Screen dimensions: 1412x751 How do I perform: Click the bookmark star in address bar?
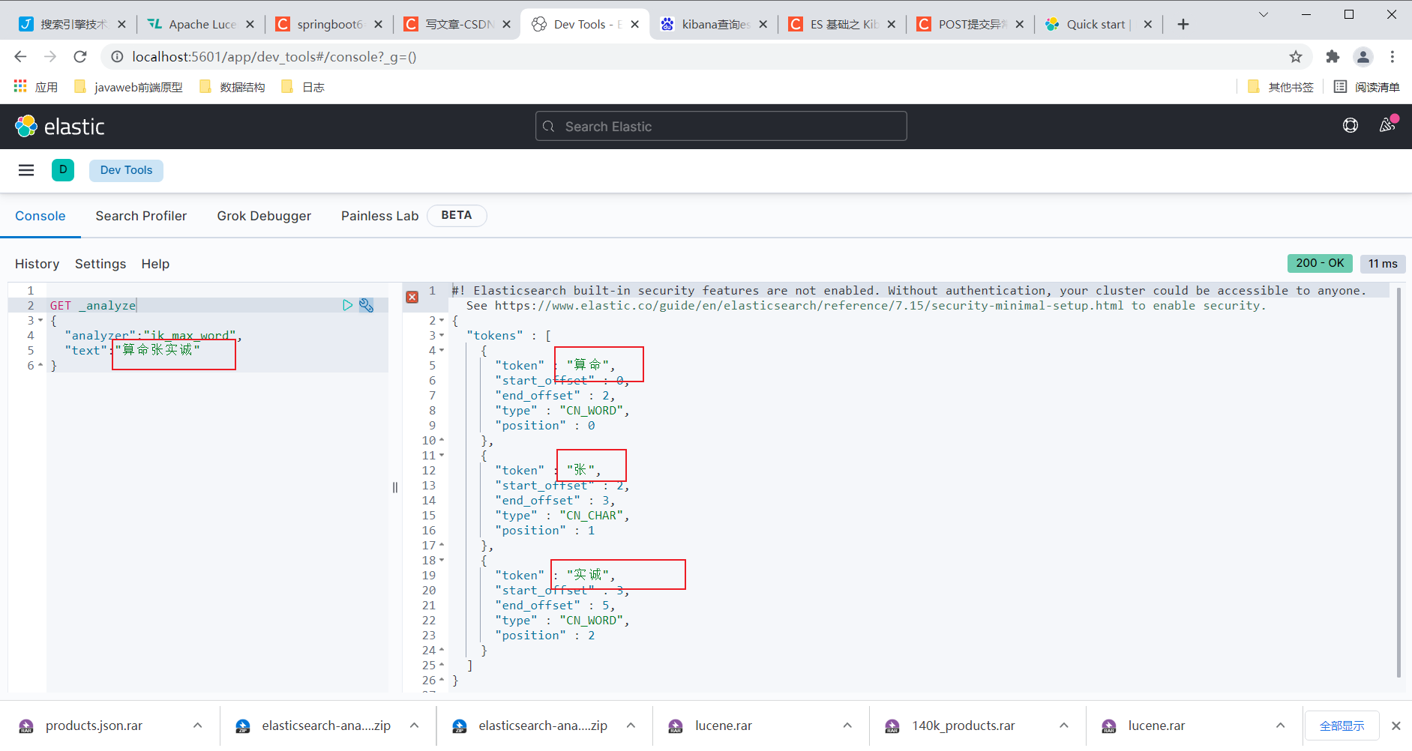1295,56
